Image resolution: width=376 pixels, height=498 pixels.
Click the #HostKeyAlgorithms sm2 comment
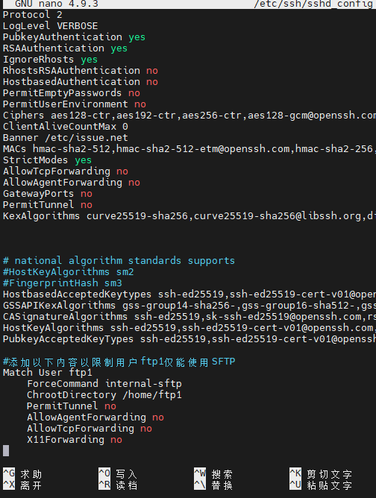coord(69,272)
